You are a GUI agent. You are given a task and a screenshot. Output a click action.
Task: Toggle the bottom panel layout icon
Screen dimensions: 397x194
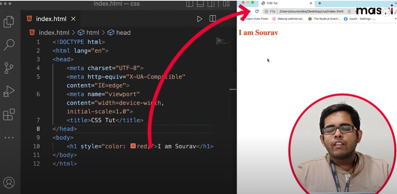200,4
